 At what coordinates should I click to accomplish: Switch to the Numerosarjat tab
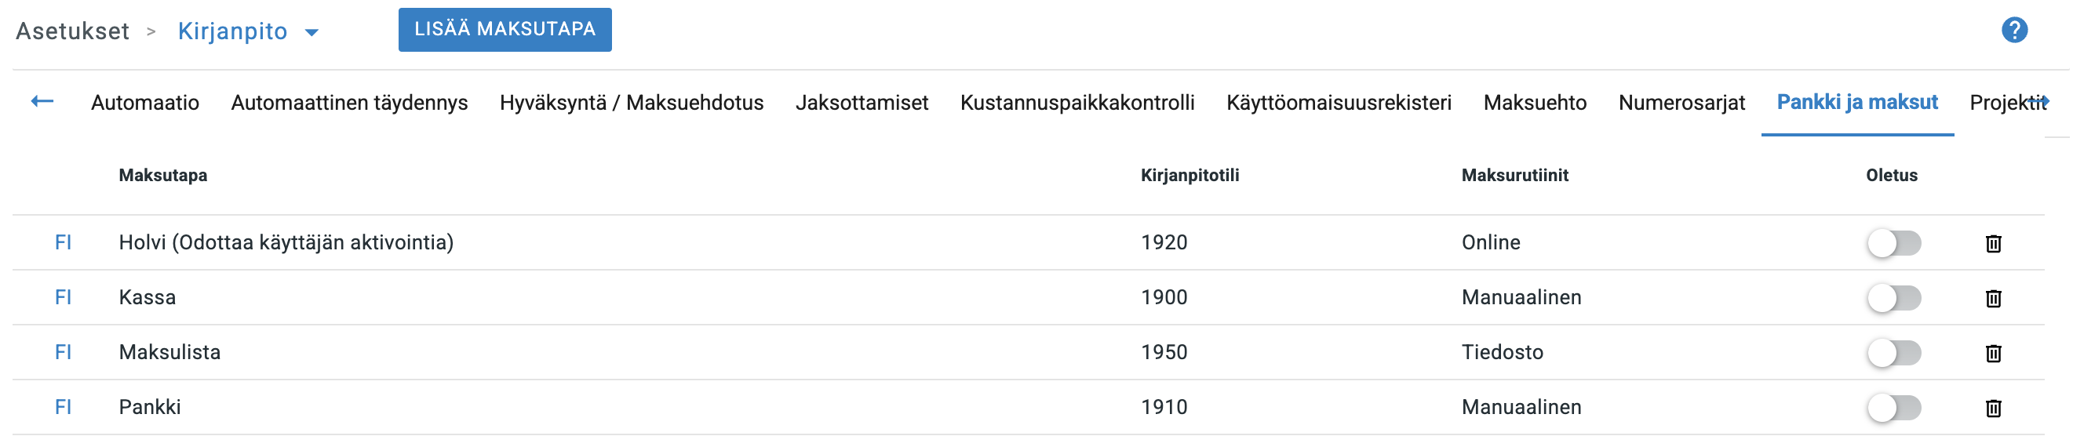1681,103
